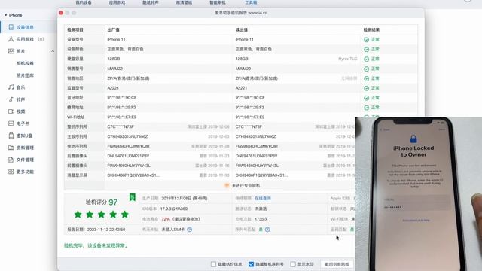Image resolution: width=482 pixels, height=271 pixels.
Task: Click factory value A2221
Action: pyautogui.click(x=113, y=88)
